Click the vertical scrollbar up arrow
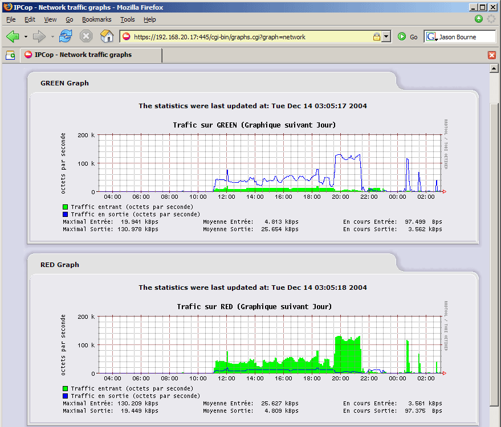Viewport: 501px width, 427px height. pyautogui.click(x=494, y=68)
